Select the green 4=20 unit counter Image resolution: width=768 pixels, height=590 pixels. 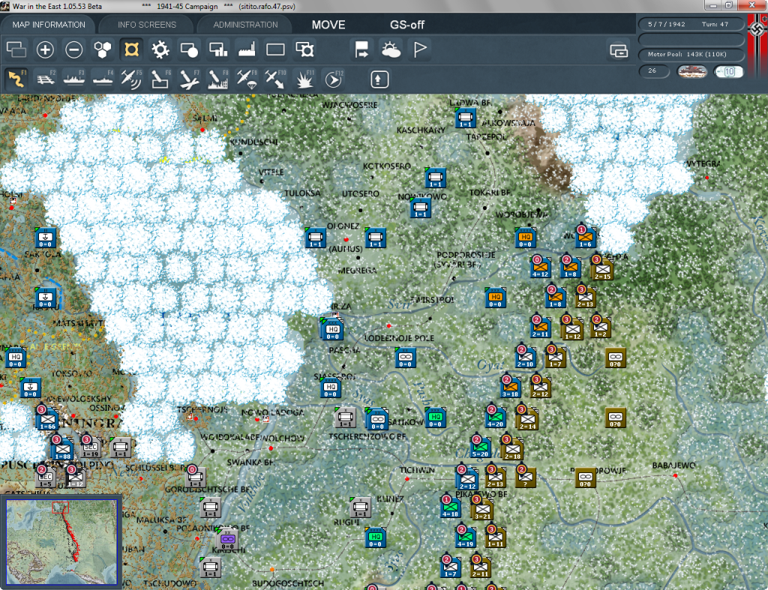tap(495, 417)
